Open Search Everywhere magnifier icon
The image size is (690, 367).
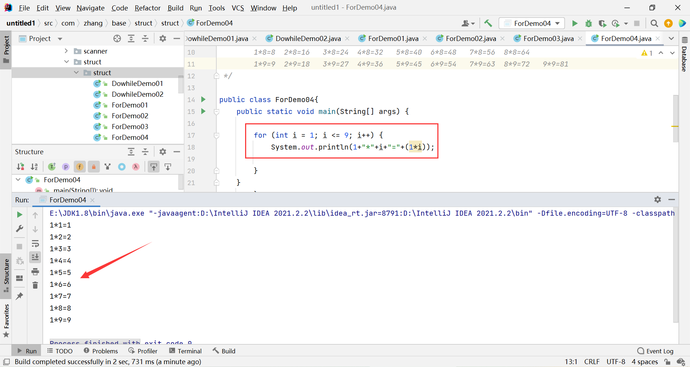(654, 23)
